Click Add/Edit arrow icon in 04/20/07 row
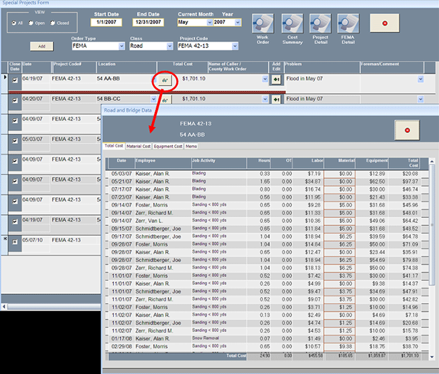439x374 pixels. 277,100
